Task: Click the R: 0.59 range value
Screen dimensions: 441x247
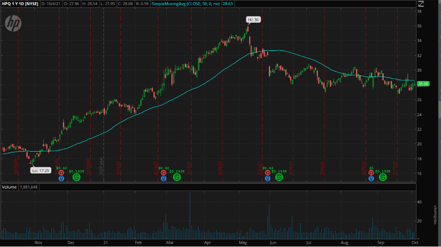Action: tap(142, 4)
